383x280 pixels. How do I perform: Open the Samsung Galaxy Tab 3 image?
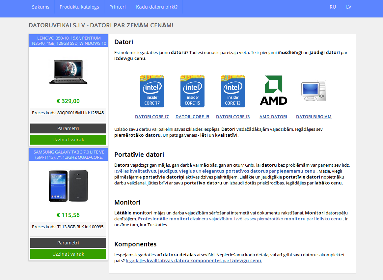point(68,186)
